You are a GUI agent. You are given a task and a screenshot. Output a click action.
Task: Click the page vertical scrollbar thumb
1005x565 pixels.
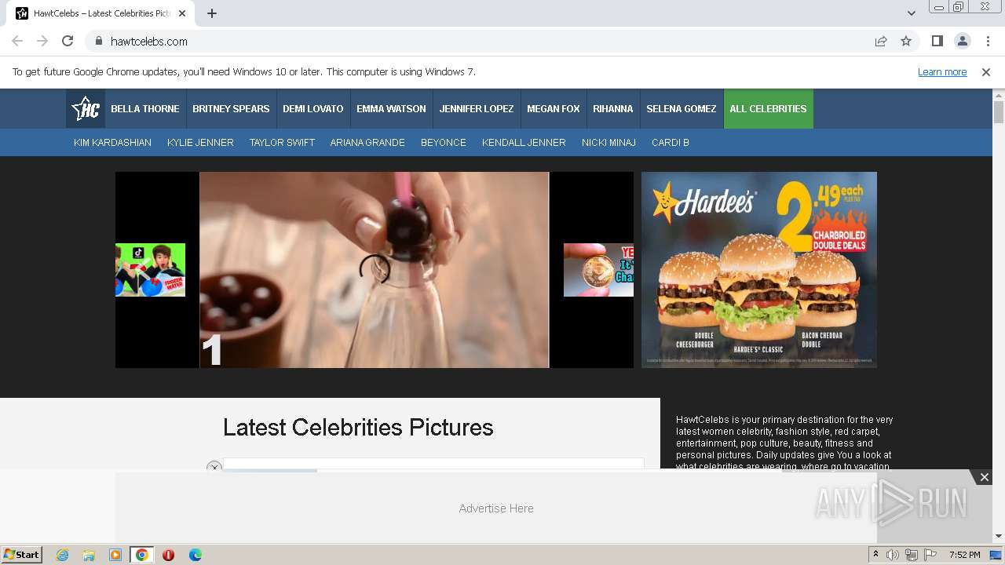coord(999,112)
